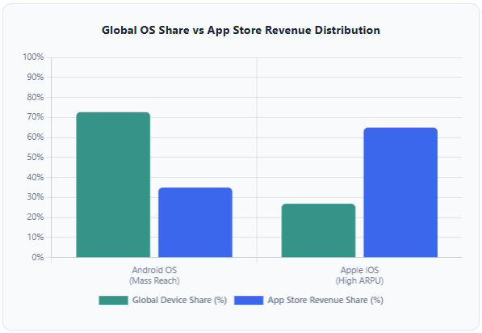Screen dimensions: 482x333
Task: Click the 30% y-axis label
Action: 35,197
